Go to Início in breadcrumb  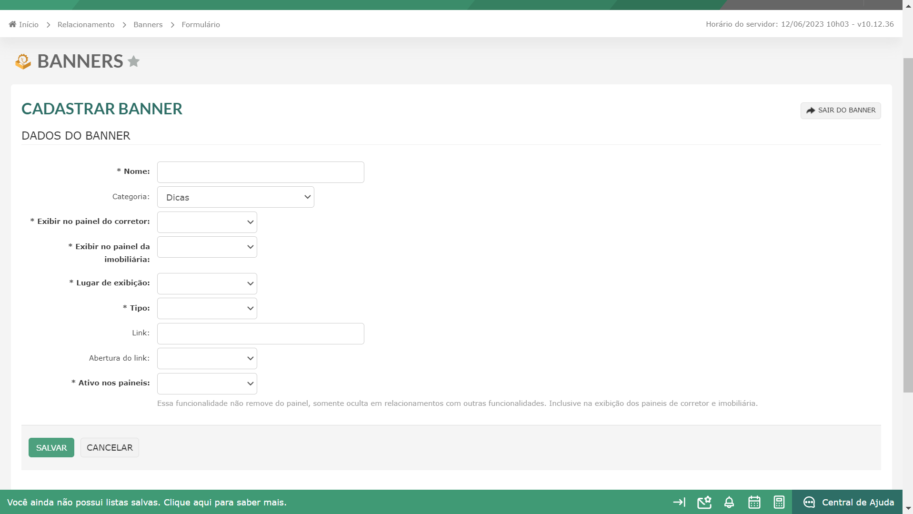[x=29, y=24]
